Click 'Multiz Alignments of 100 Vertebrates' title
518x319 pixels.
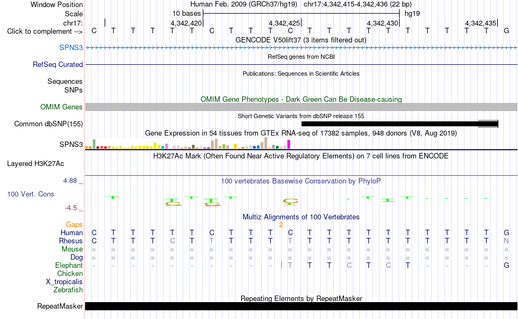(x=301, y=217)
